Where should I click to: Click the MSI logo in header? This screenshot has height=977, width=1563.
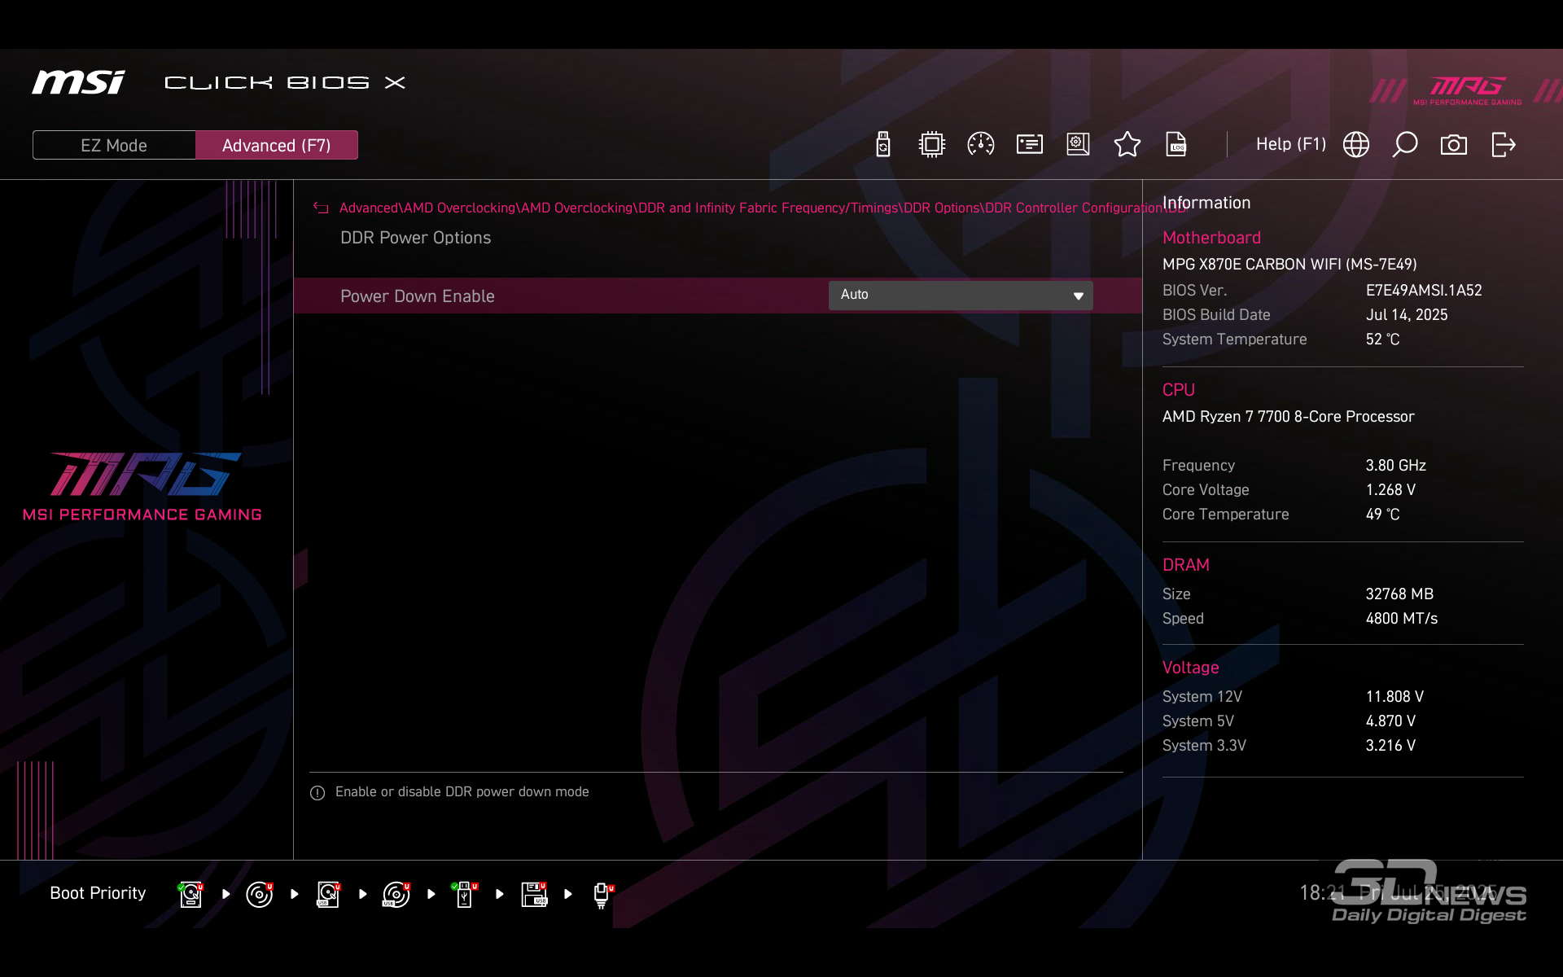coord(78,82)
